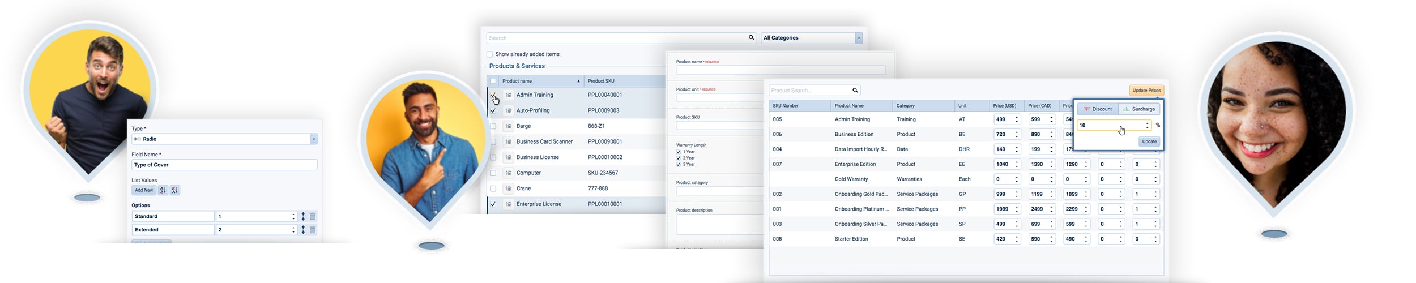Click SKU value PPL00090001

(605, 141)
